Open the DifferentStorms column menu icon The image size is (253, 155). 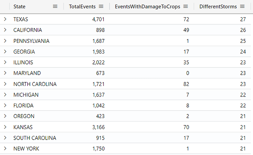[x=243, y=6]
